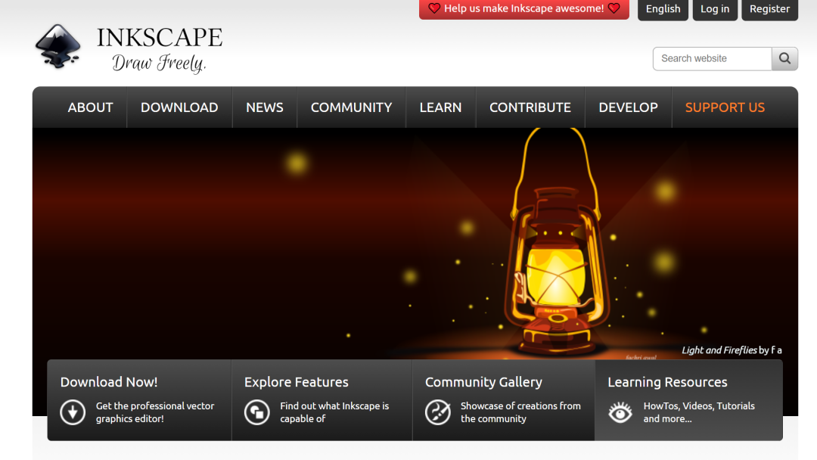817x460 pixels.
Task: Click the Learning Resources eye icon
Action: pos(620,412)
